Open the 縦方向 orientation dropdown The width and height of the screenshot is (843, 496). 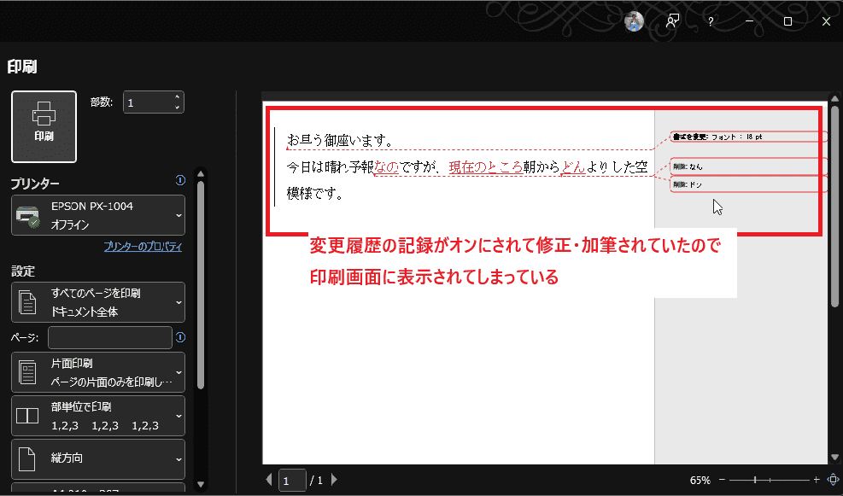click(98, 458)
